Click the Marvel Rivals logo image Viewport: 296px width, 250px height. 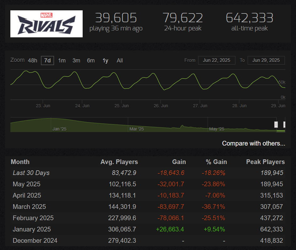47,24
